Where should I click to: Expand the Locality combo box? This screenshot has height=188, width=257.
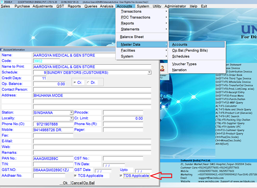point(71,118)
